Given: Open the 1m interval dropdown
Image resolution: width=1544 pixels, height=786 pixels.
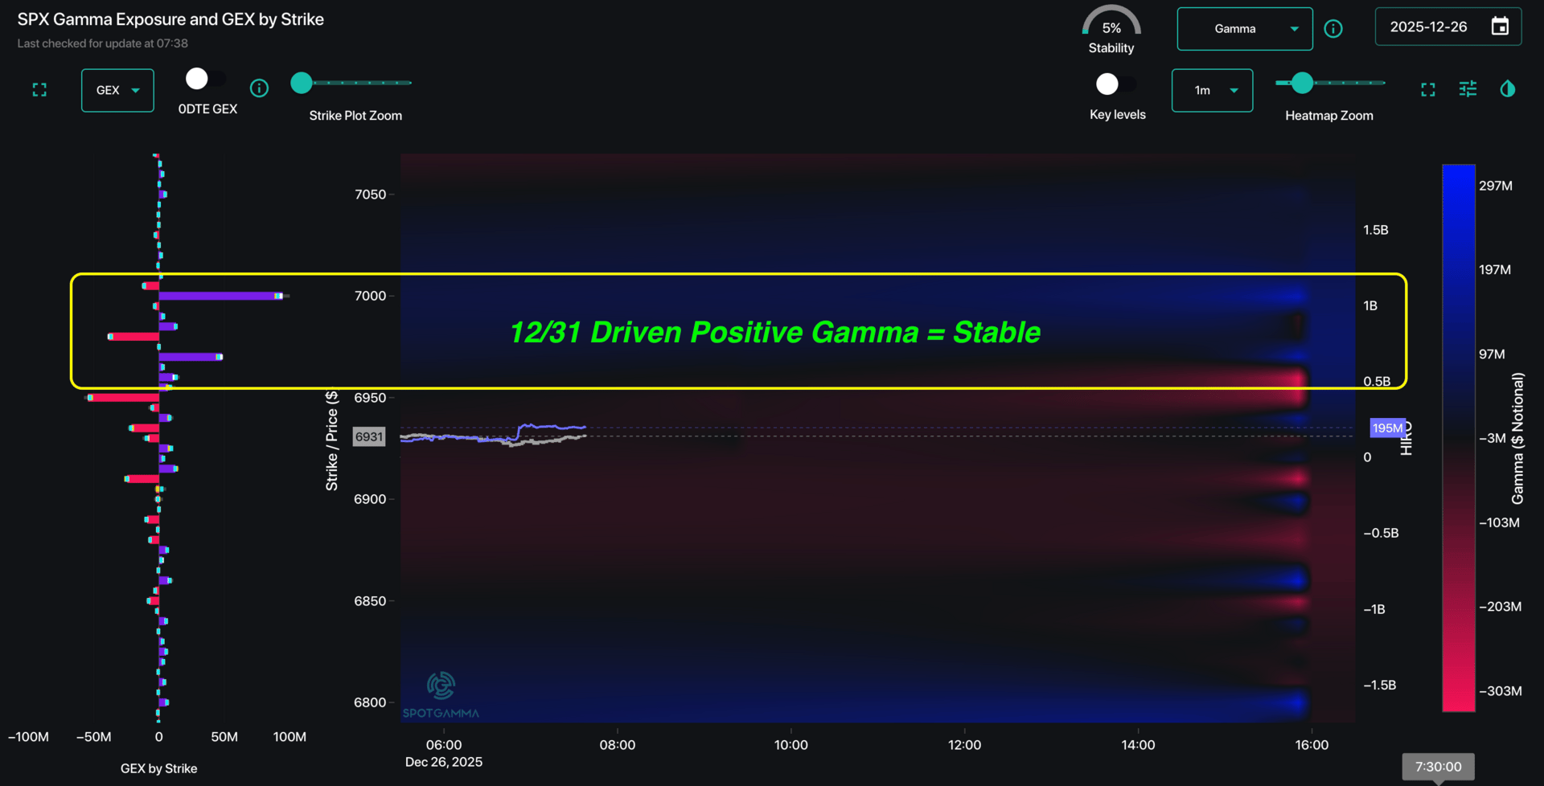Looking at the screenshot, I should [1212, 90].
